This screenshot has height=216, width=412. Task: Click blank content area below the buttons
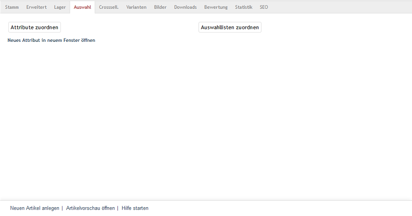click(x=205, y=116)
